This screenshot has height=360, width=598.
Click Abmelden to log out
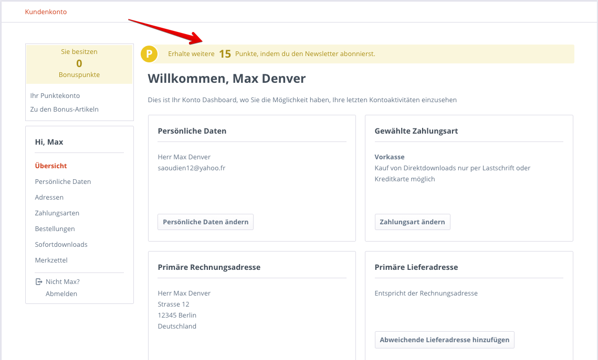coord(61,294)
